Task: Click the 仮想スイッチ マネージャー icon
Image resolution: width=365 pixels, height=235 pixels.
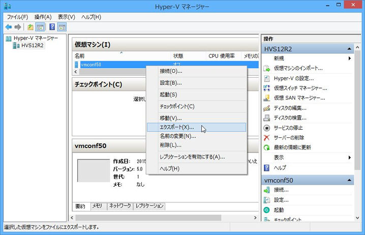Action: (266, 88)
